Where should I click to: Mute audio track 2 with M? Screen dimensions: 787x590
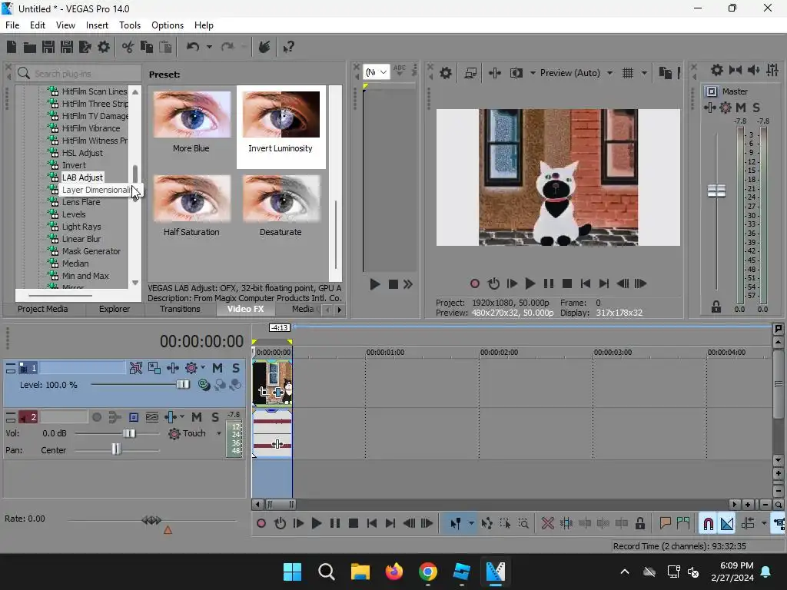click(197, 417)
